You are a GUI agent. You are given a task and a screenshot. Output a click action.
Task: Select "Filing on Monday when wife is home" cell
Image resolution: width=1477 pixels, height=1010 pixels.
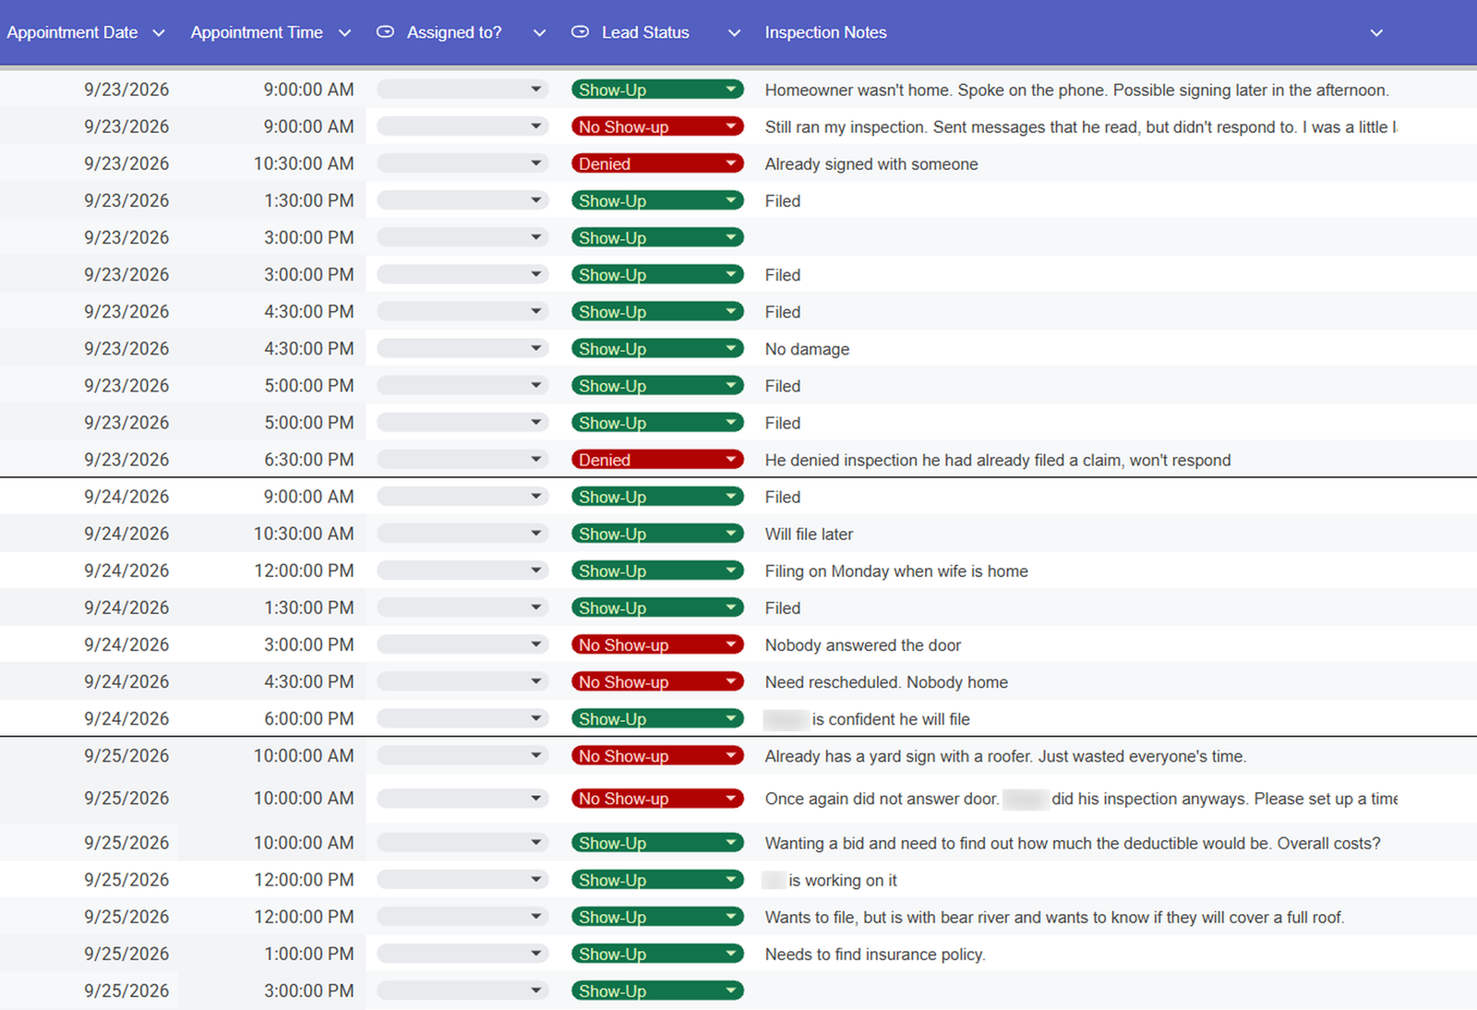click(896, 571)
